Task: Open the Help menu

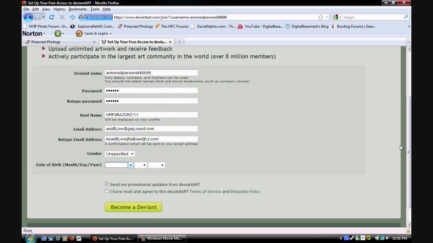Action: click(107, 9)
